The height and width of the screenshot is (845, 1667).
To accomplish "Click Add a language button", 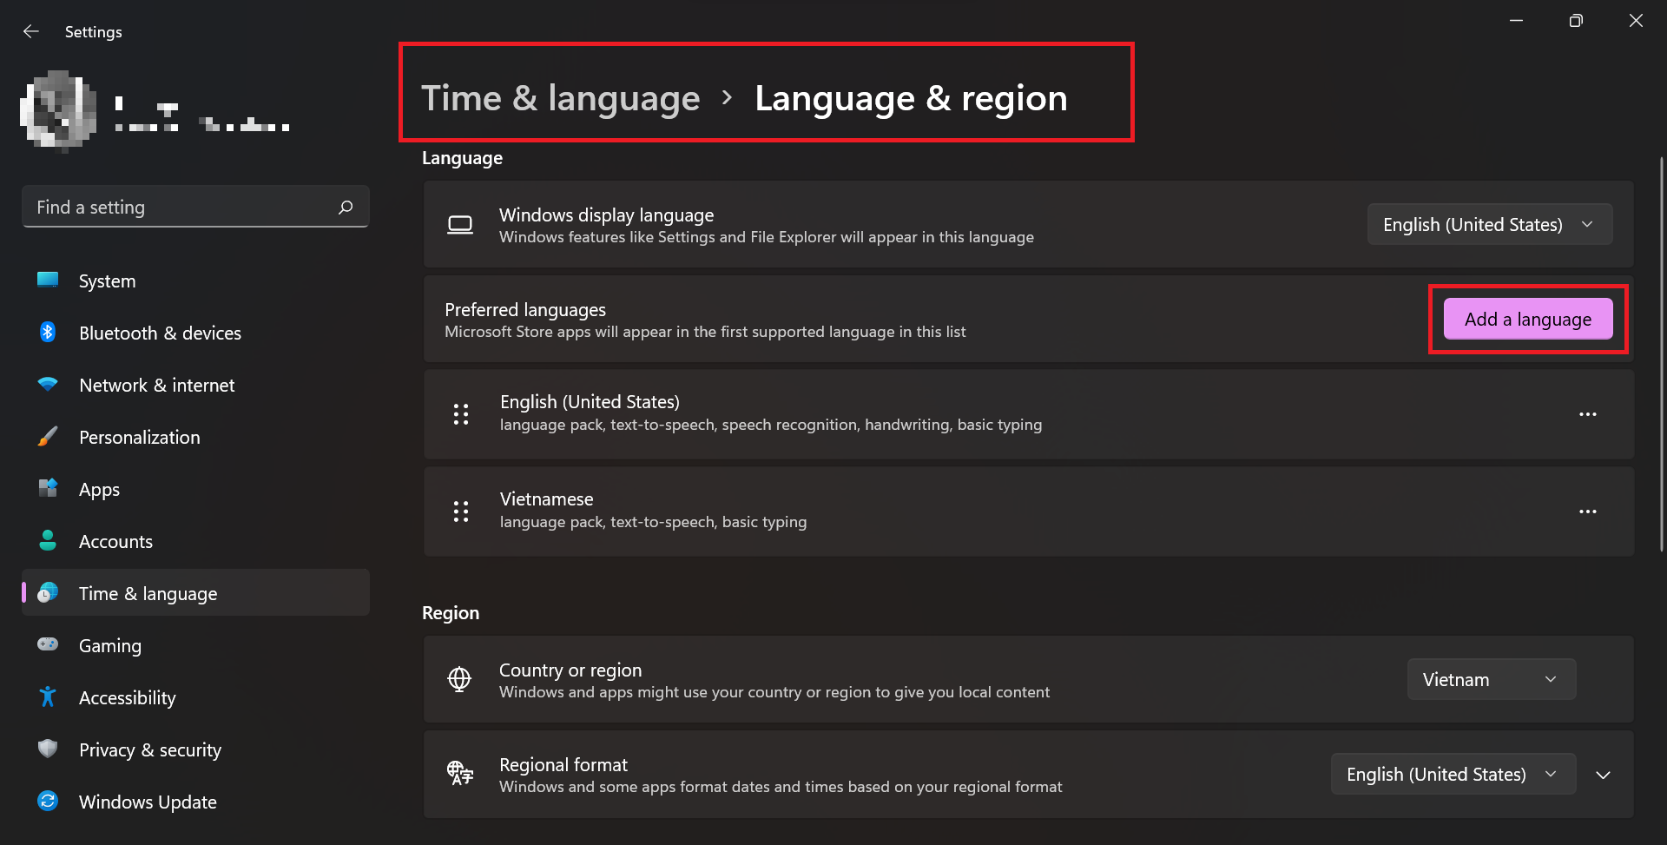I will [x=1528, y=319].
